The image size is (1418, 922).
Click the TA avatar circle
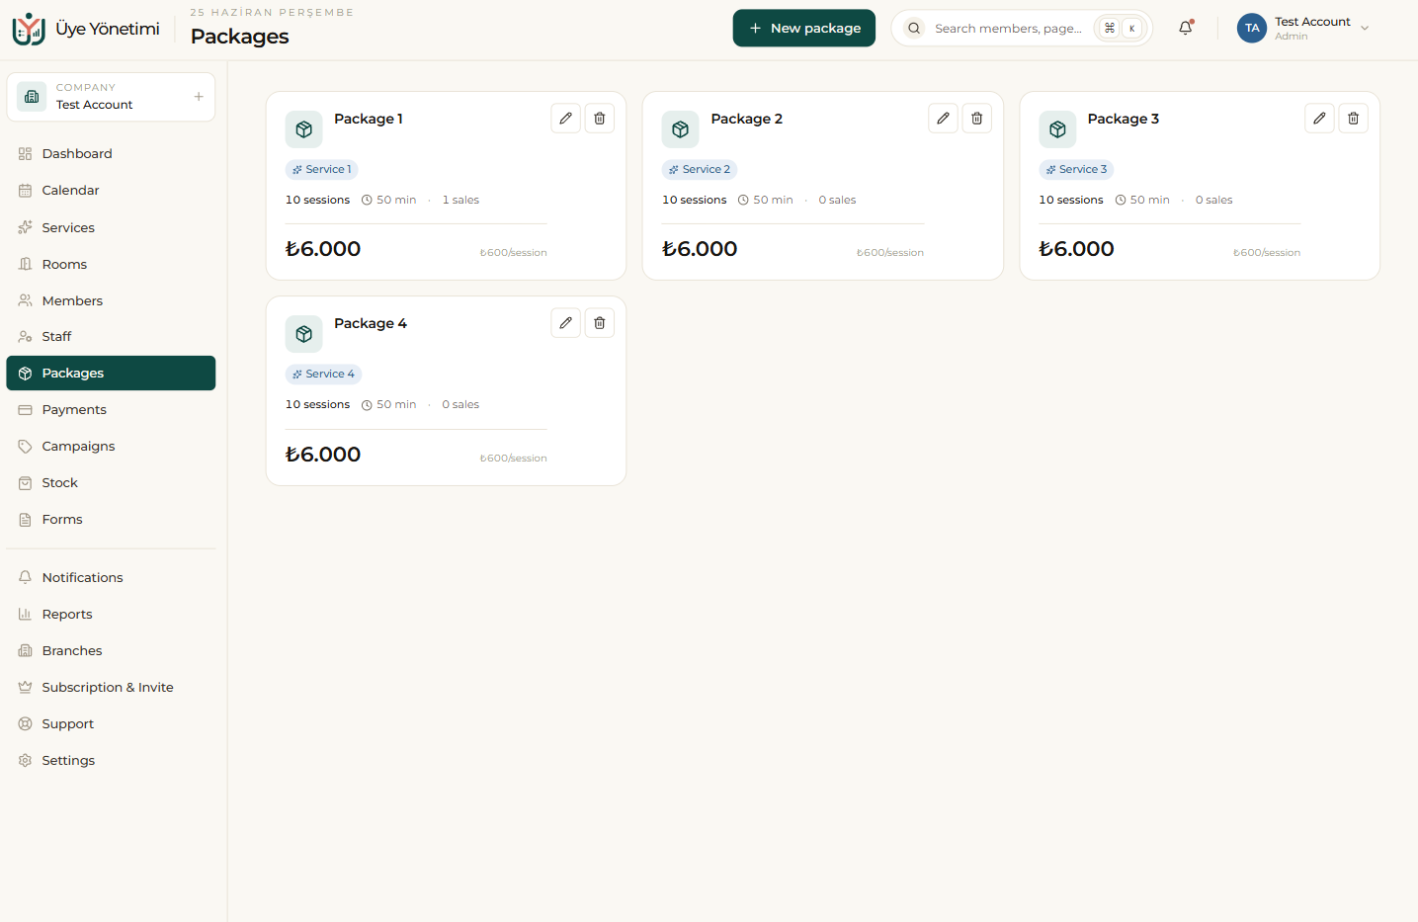(x=1252, y=28)
